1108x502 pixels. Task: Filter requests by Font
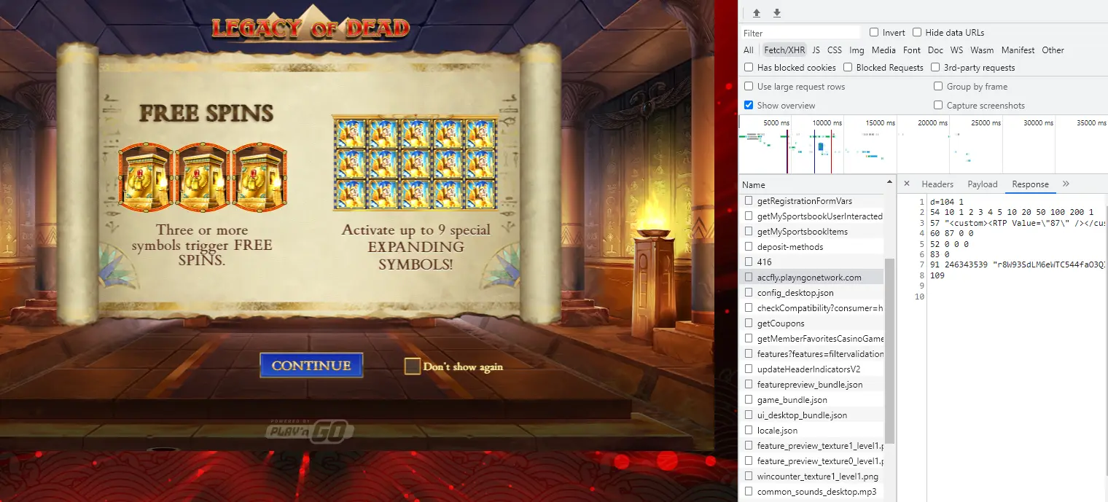click(912, 50)
